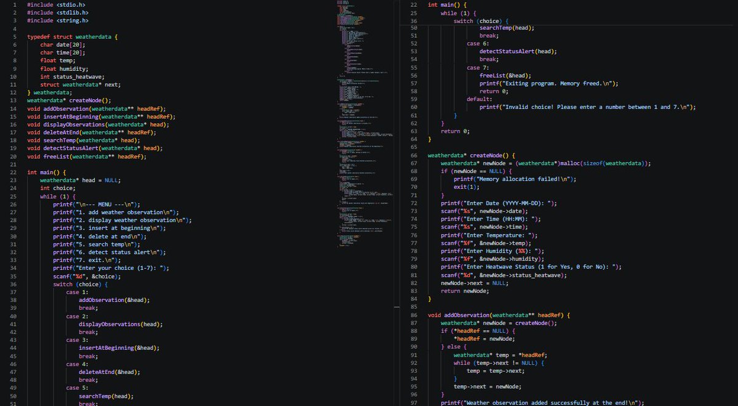Click sticky "int main() {" header in right pane
The height and width of the screenshot is (406, 738).
447,5
